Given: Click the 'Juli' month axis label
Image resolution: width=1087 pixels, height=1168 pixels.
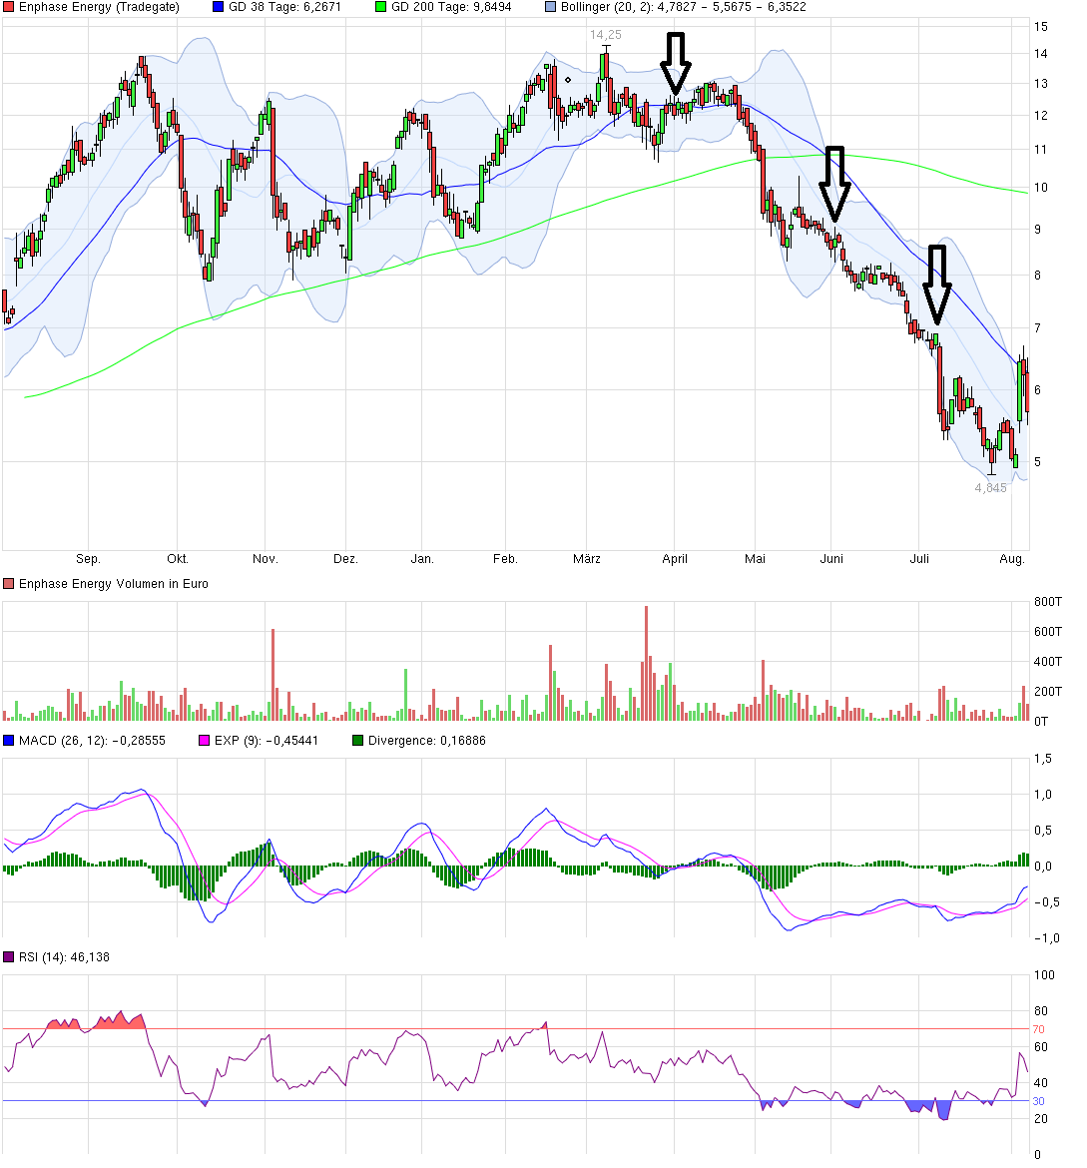Looking at the screenshot, I should (919, 559).
